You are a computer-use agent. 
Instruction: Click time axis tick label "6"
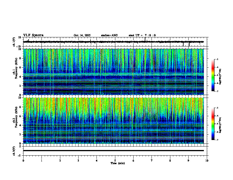(134, 161)
